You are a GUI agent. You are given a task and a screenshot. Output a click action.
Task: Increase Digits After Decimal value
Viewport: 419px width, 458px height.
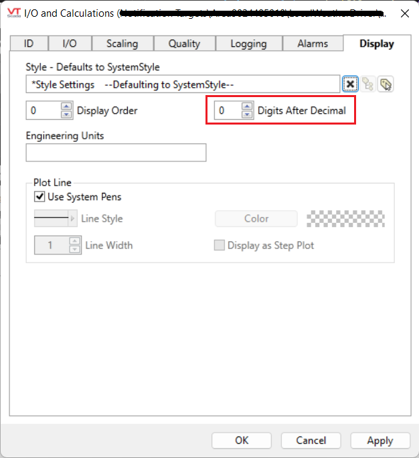(247, 106)
